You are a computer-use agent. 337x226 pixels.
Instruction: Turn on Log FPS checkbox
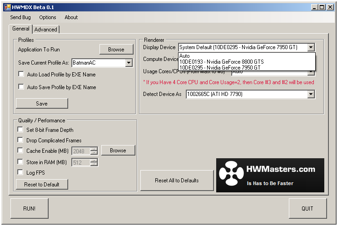[x=20, y=172]
